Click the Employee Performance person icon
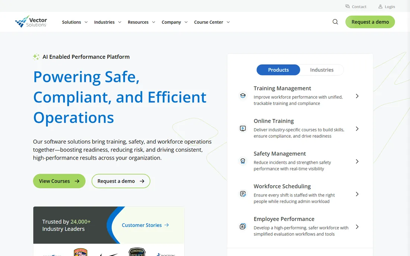The width and height of the screenshot is (410, 256). click(243, 226)
